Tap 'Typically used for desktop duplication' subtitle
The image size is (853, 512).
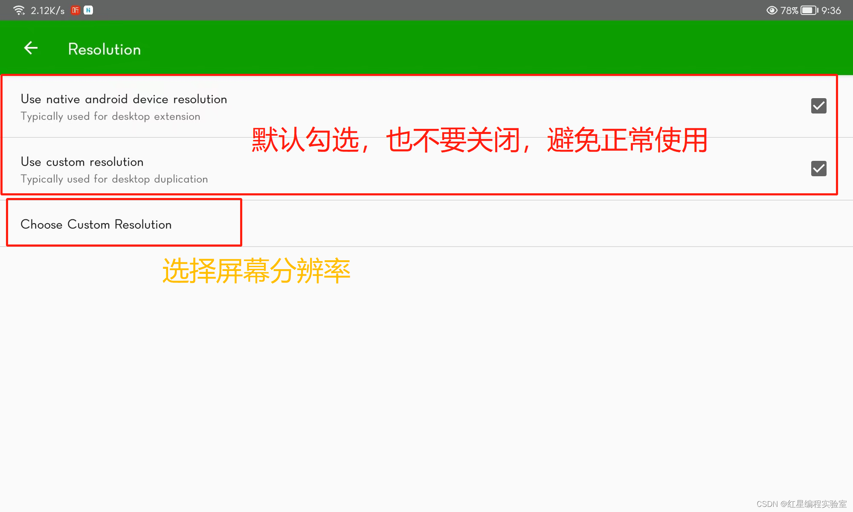(x=114, y=179)
